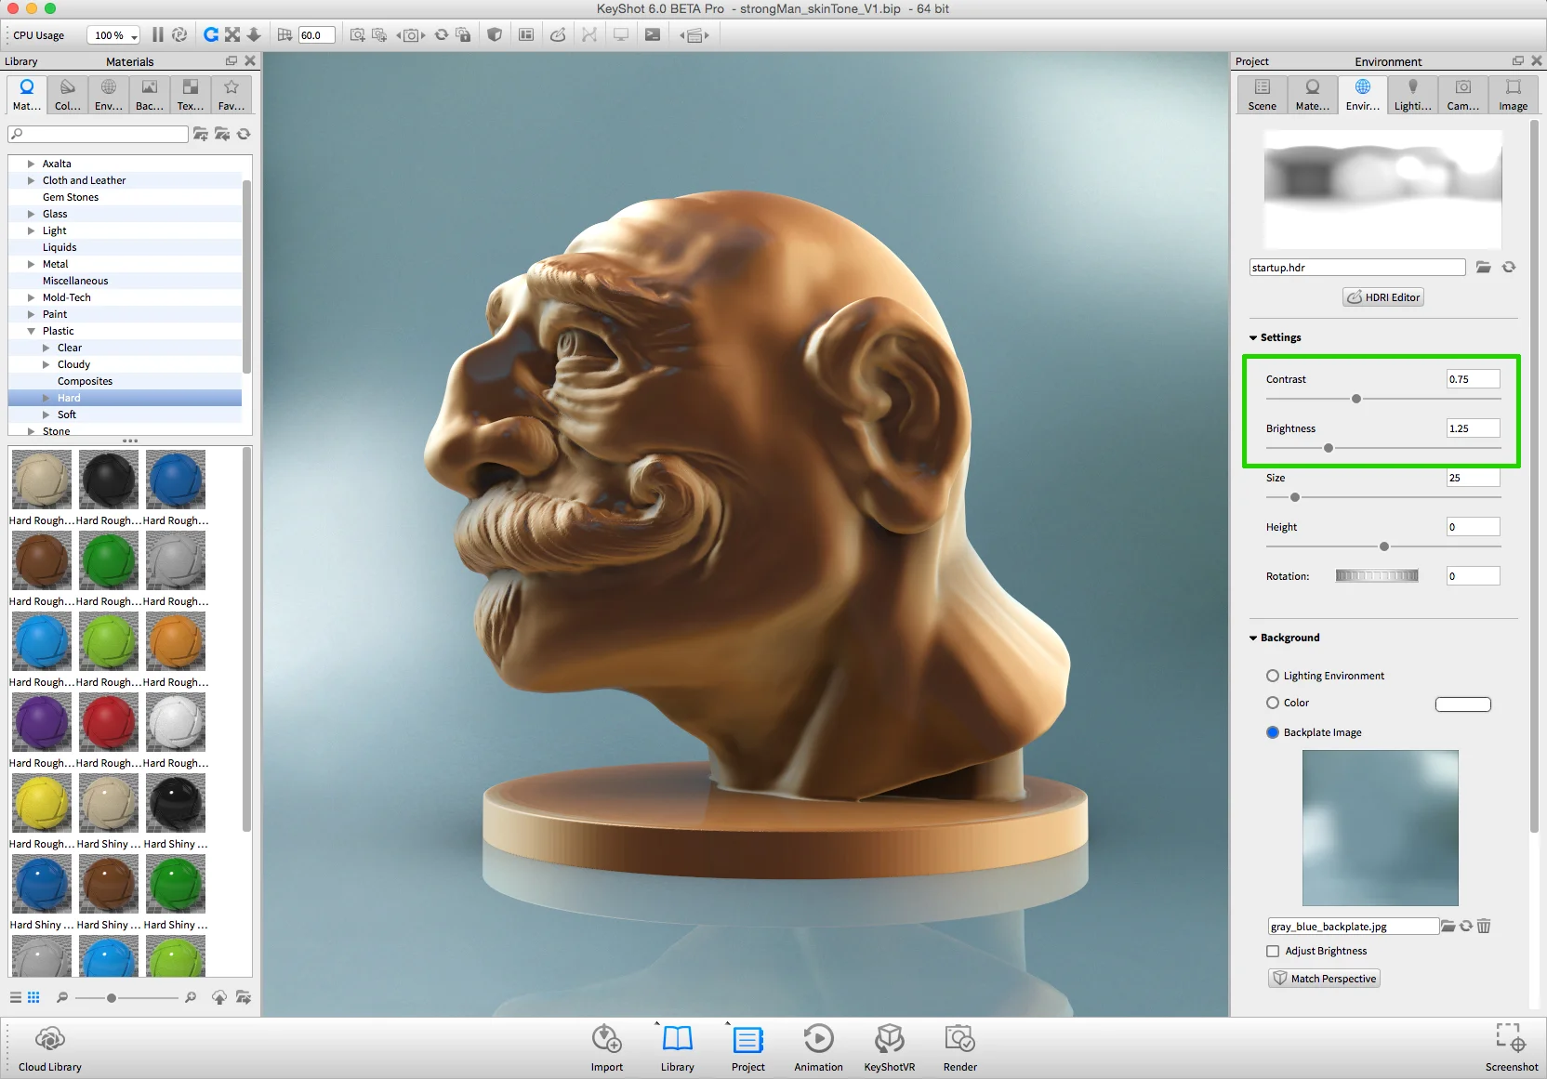The width and height of the screenshot is (1547, 1079).
Task: Click the shield icon in toolbar
Action: 495,34
